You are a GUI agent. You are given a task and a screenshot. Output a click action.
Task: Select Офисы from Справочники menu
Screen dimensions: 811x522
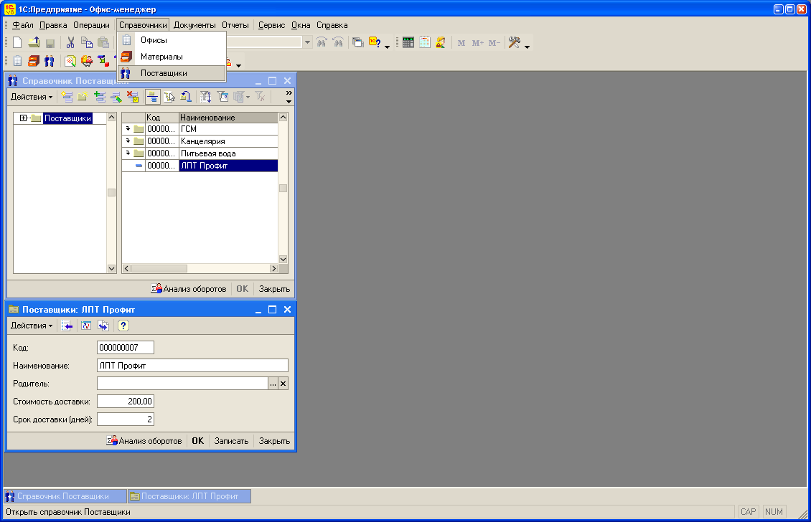[x=172, y=40]
